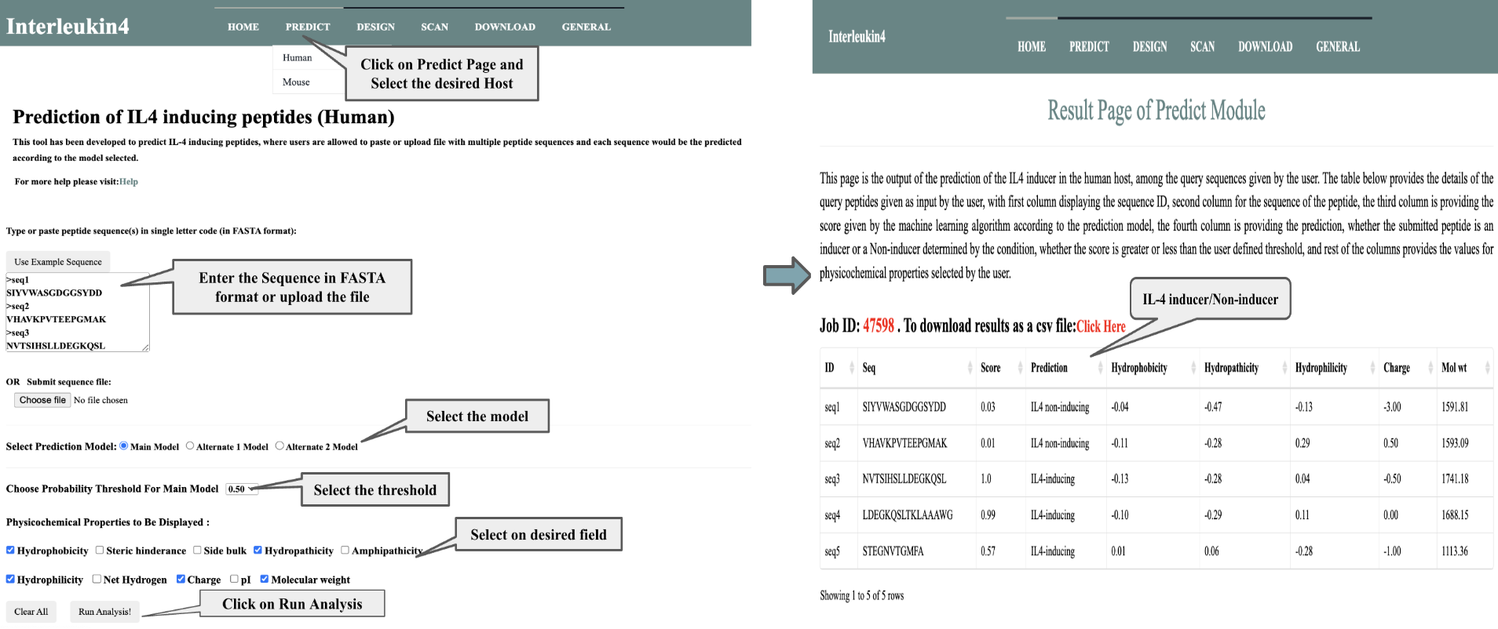Choose Human from the Predict submenu
1498x629 pixels.
pos(297,58)
